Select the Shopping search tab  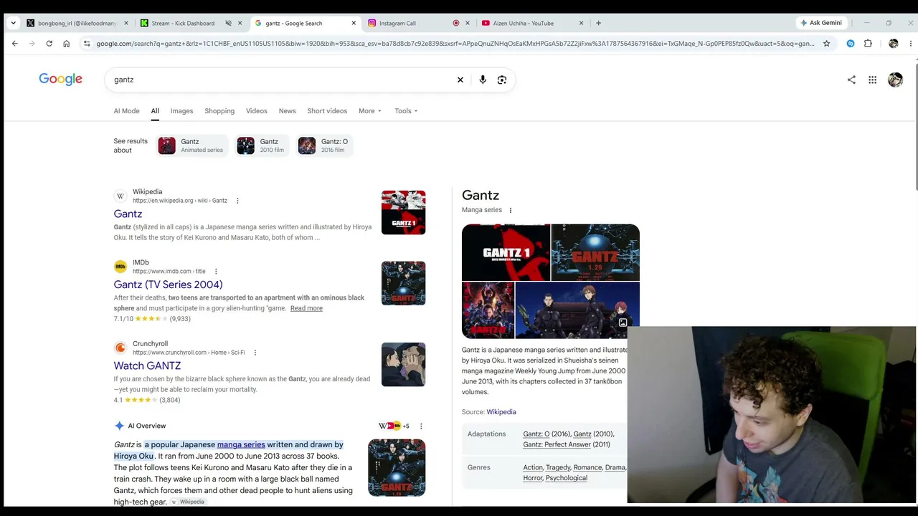[x=219, y=111]
